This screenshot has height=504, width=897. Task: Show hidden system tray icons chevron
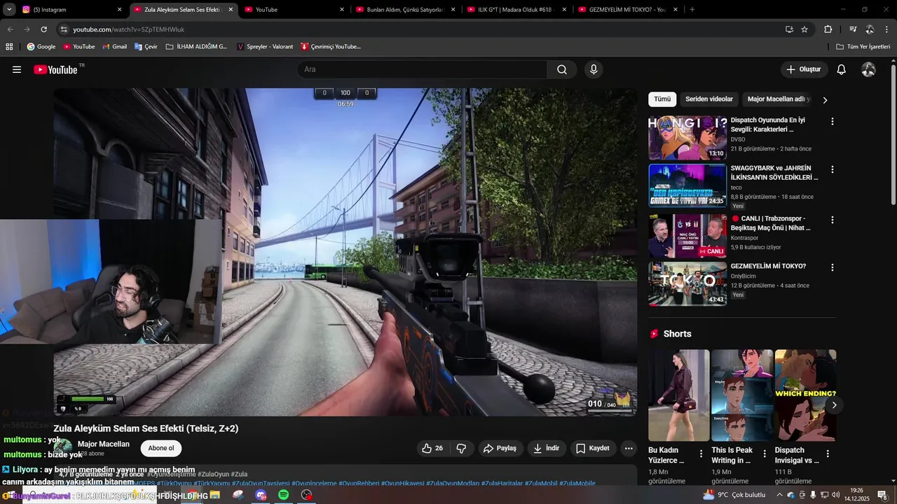[x=779, y=495]
